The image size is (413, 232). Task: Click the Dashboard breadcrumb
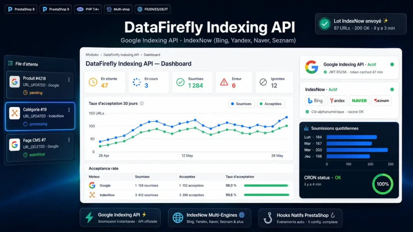point(152,55)
